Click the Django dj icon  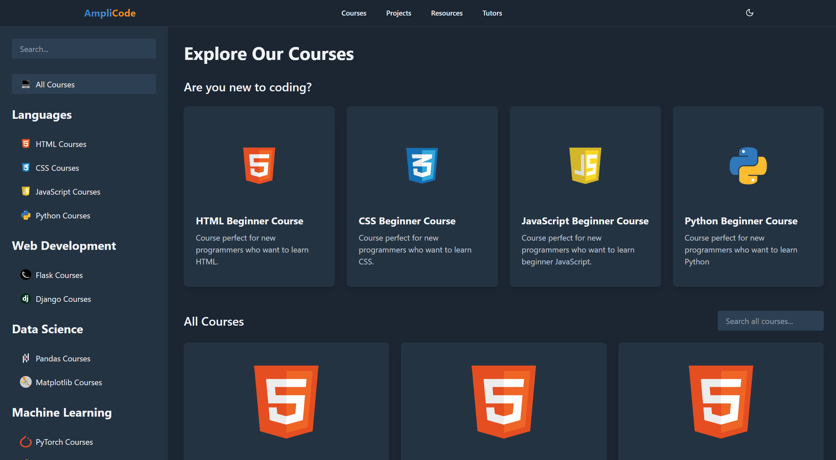click(26, 299)
